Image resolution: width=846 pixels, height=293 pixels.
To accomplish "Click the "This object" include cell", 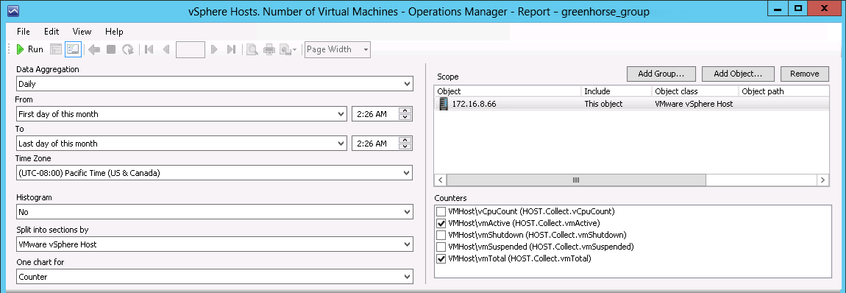I will [x=603, y=104].
